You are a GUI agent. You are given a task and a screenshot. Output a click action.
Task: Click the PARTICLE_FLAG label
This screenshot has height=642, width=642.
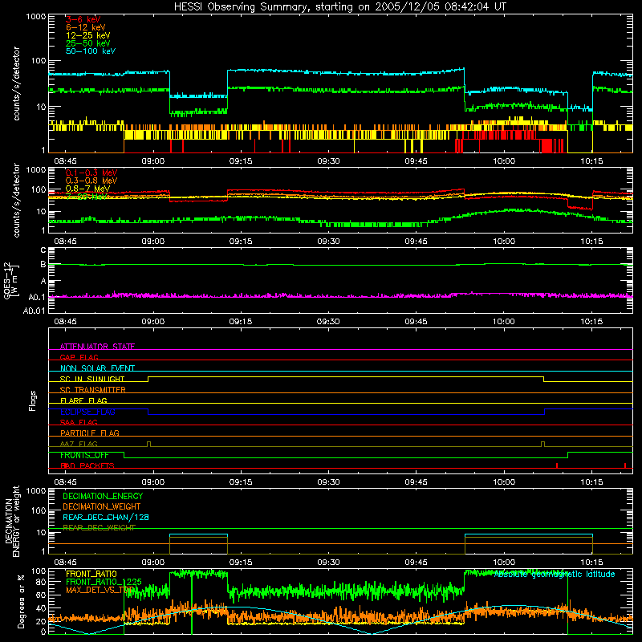pyautogui.click(x=90, y=433)
